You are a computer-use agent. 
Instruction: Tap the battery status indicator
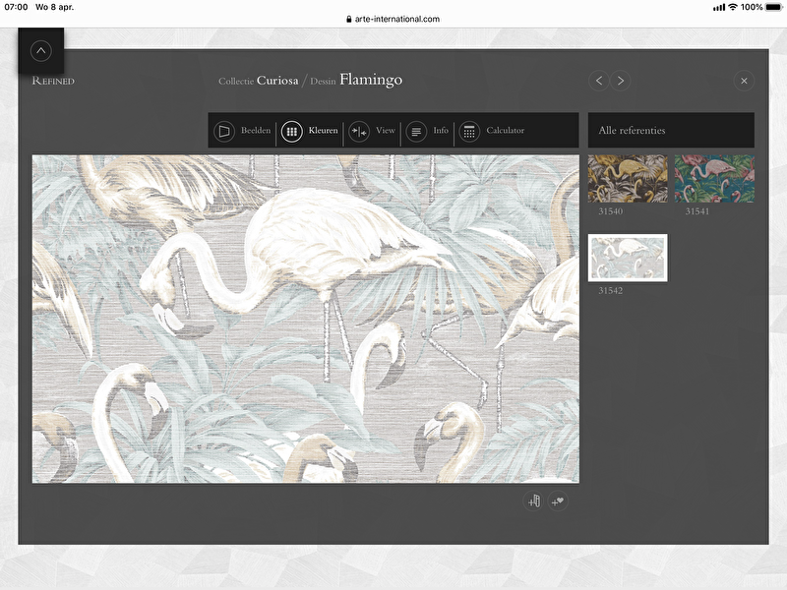click(774, 7)
